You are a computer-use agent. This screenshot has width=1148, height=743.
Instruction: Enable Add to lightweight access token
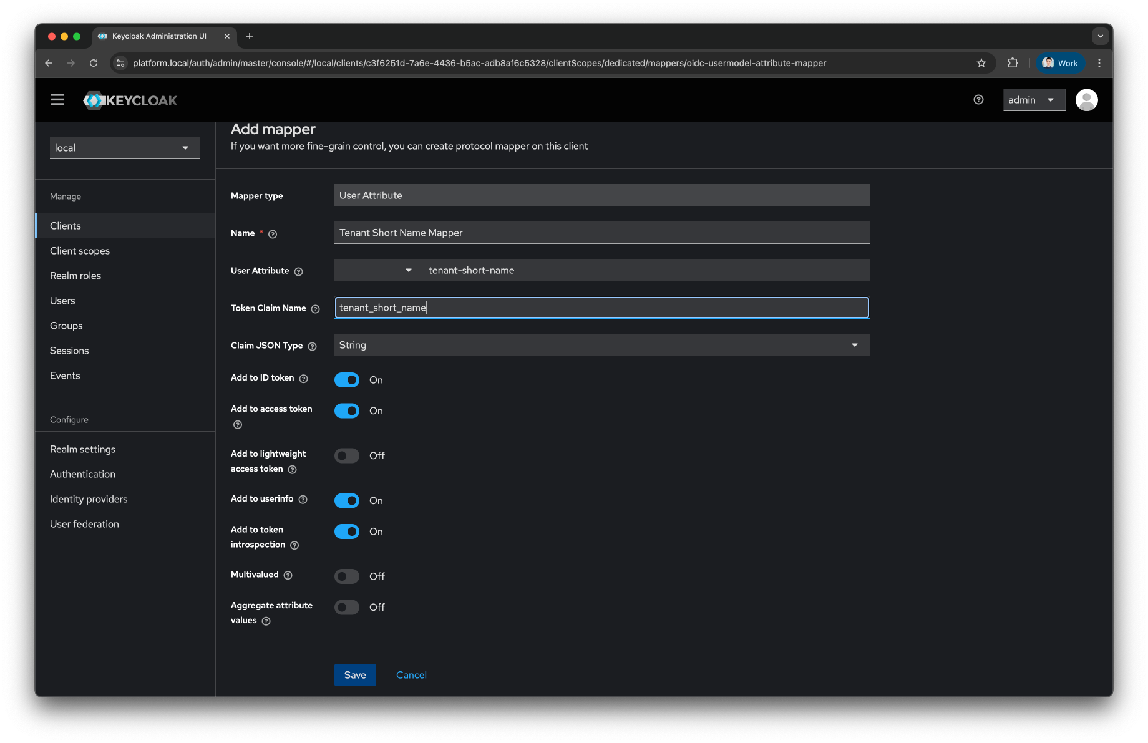[346, 455]
